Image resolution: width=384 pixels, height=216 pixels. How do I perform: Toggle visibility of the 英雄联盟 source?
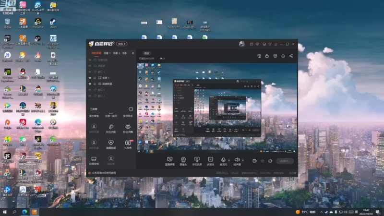click(x=90, y=84)
